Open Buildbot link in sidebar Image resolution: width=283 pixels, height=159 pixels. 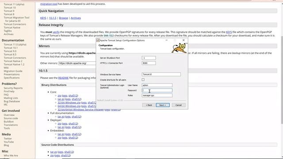coord(9,121)
